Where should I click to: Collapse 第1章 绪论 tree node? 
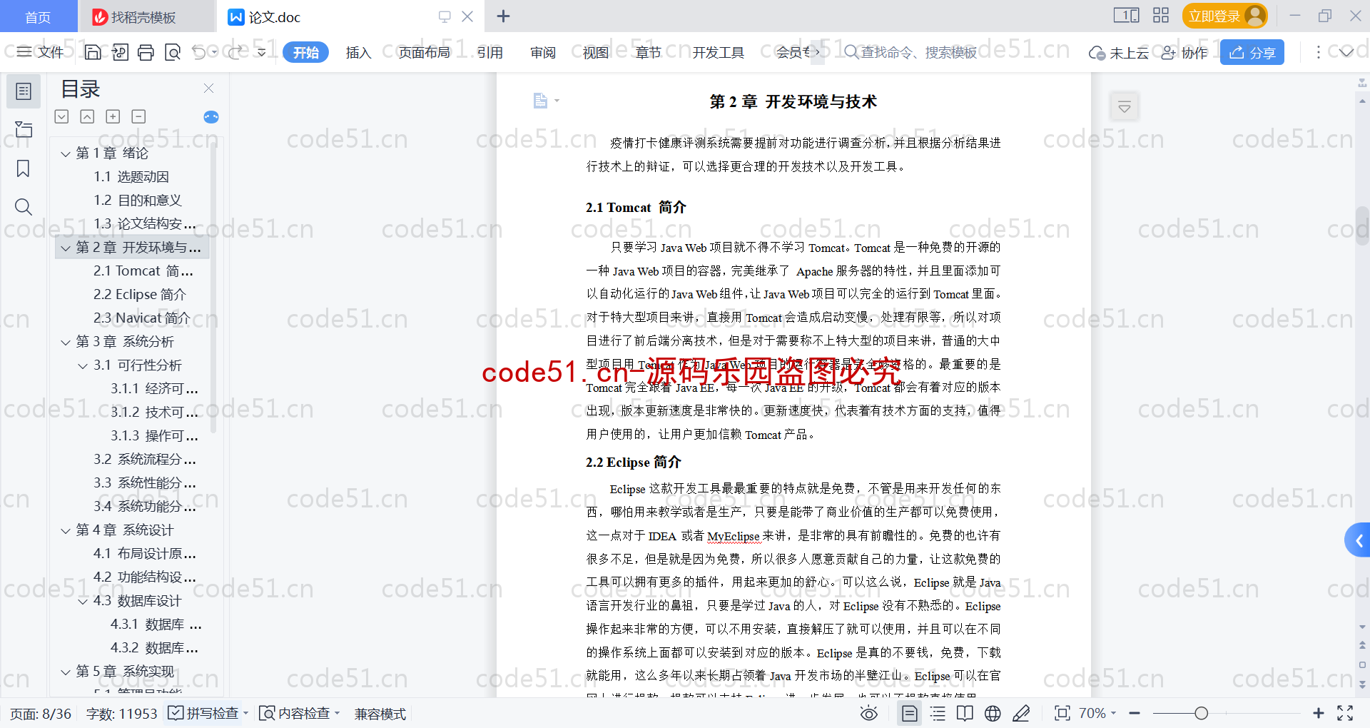tap(66, 153)
